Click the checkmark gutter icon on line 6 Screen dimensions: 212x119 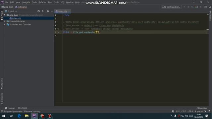pos(58,32)
